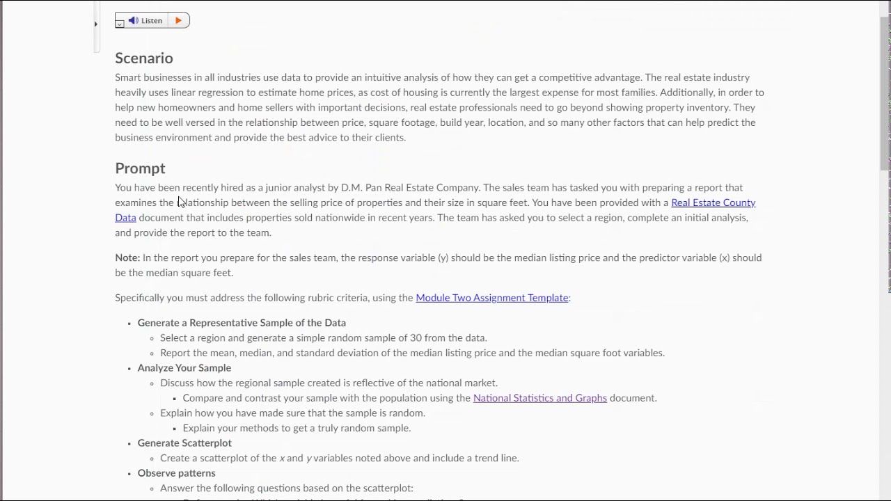This screenshot has height=501, width=891.
Task: Click the Scenario heading
Action: pos(144,58)
